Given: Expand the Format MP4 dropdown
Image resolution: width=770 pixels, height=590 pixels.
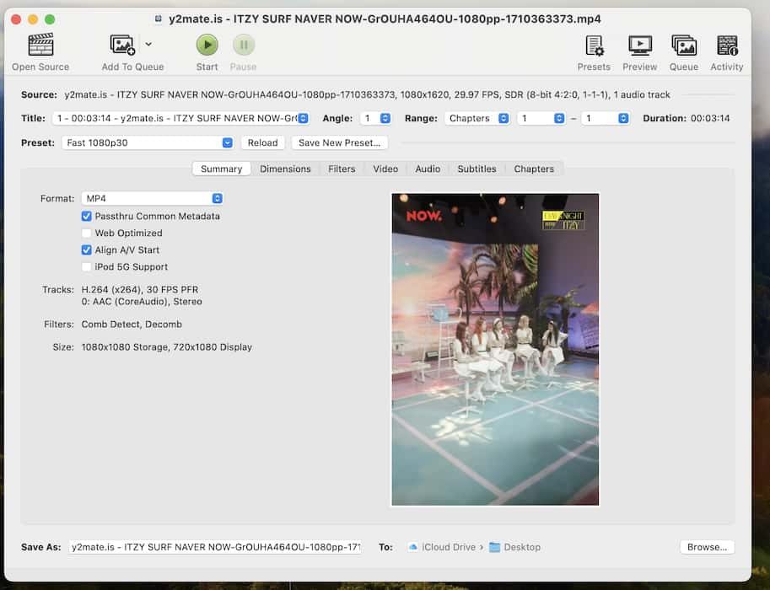Looking at the screenshot, I should (153, 199).
